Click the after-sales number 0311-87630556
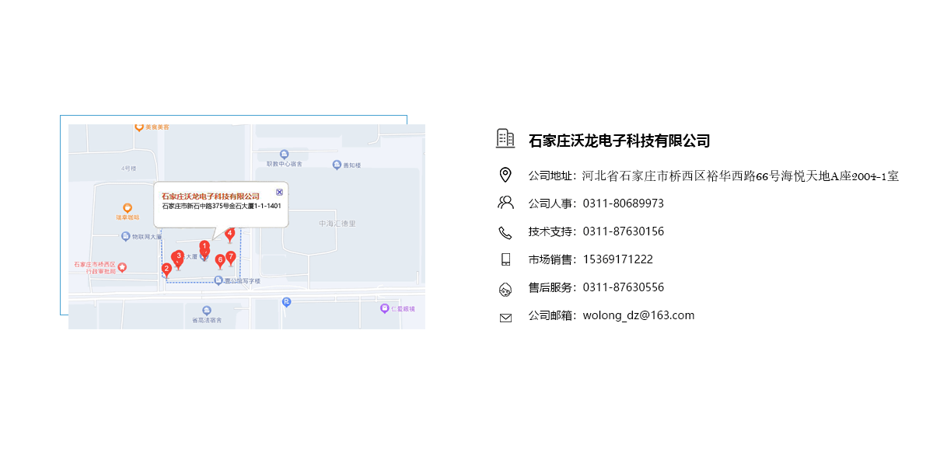Screen dimensions: 933x466 tap(623, 287)
